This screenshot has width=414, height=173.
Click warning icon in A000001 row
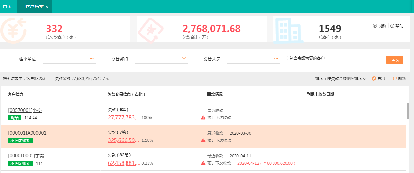pos(203,140)
